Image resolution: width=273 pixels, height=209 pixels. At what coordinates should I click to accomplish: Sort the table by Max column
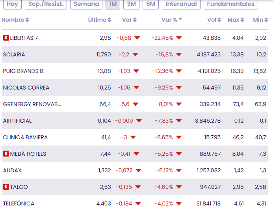coord(236,20)
